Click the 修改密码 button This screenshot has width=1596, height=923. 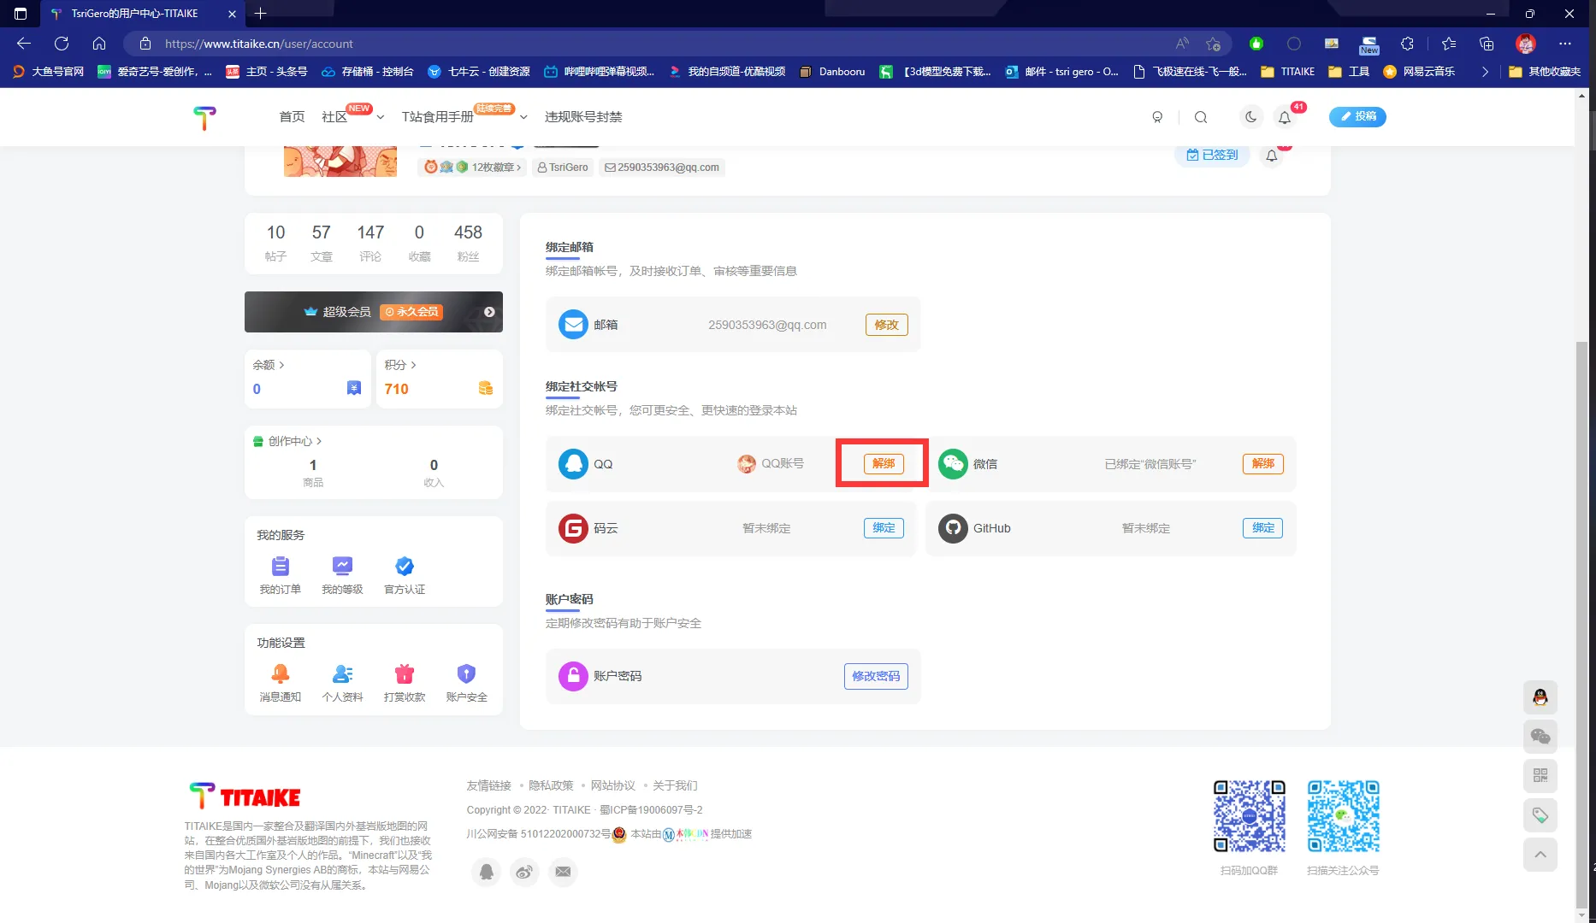[875, 676]
